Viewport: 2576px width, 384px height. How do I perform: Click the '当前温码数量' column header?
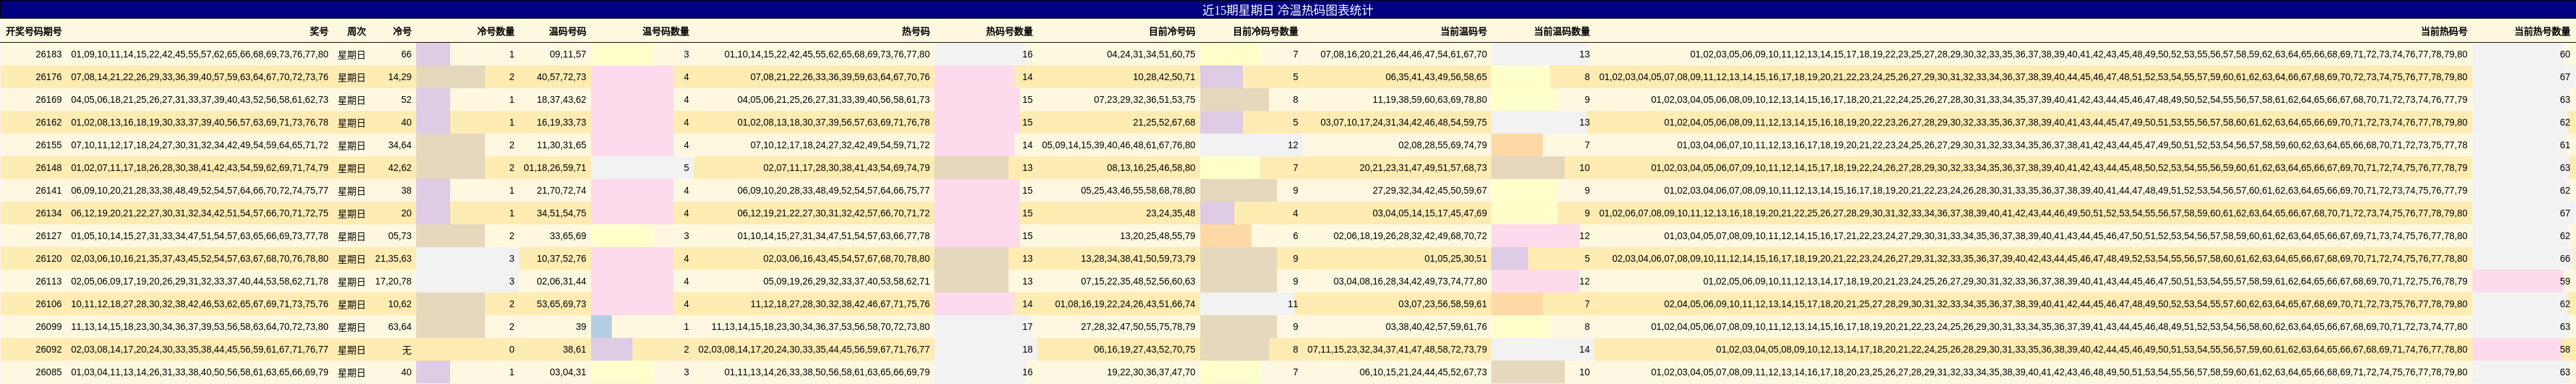point(1562,32)
